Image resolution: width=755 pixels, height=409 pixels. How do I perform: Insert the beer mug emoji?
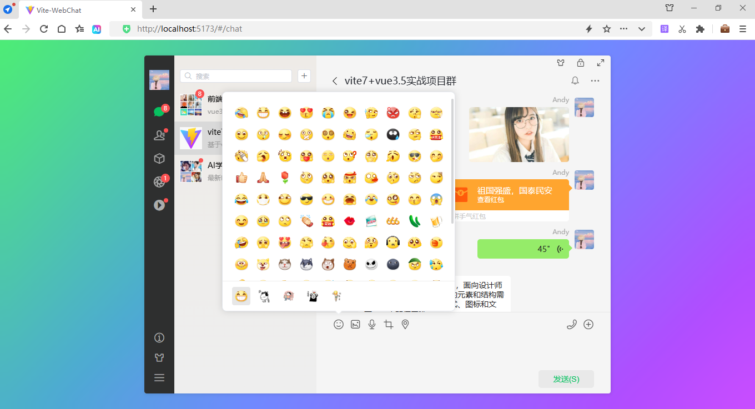tap(436, 221)
